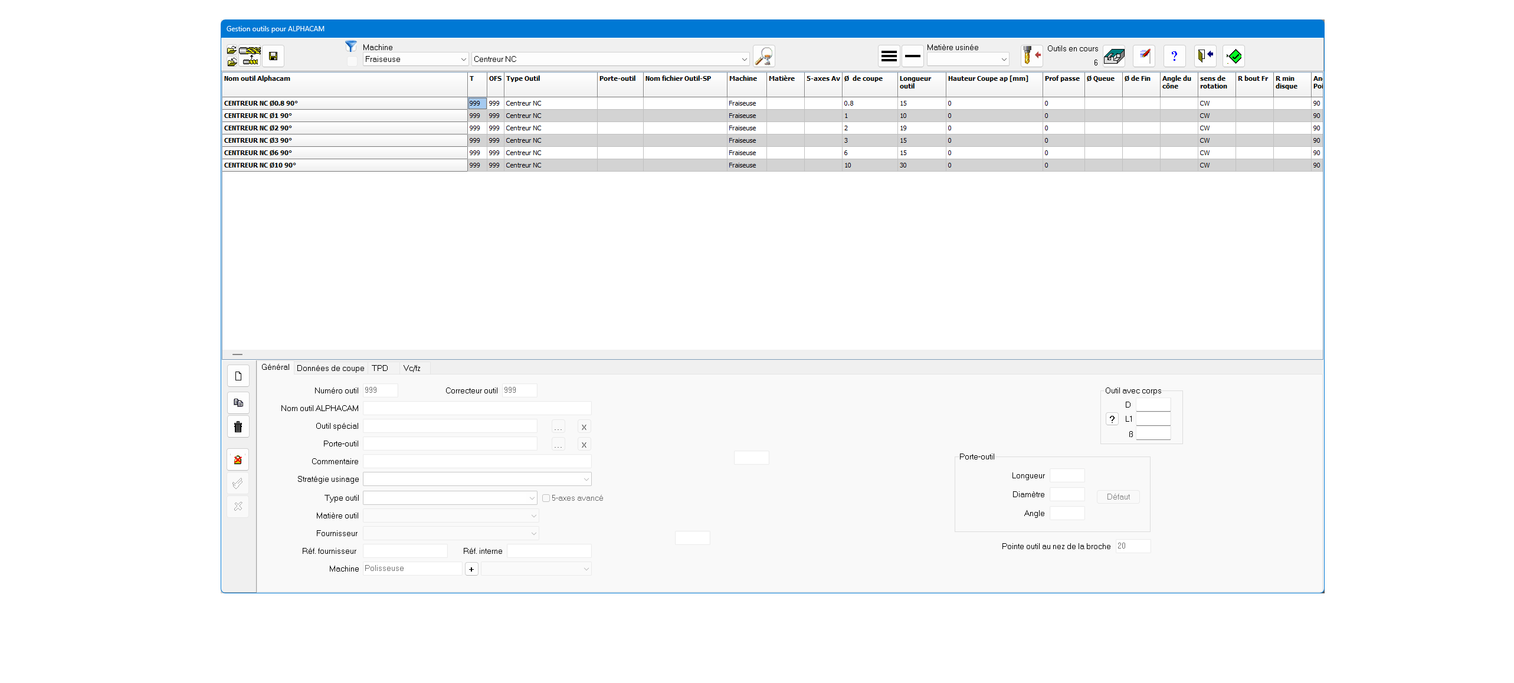Click the Commentaire input field
This screenshot has height=683, width=1514.
click(x=477, y=461)
